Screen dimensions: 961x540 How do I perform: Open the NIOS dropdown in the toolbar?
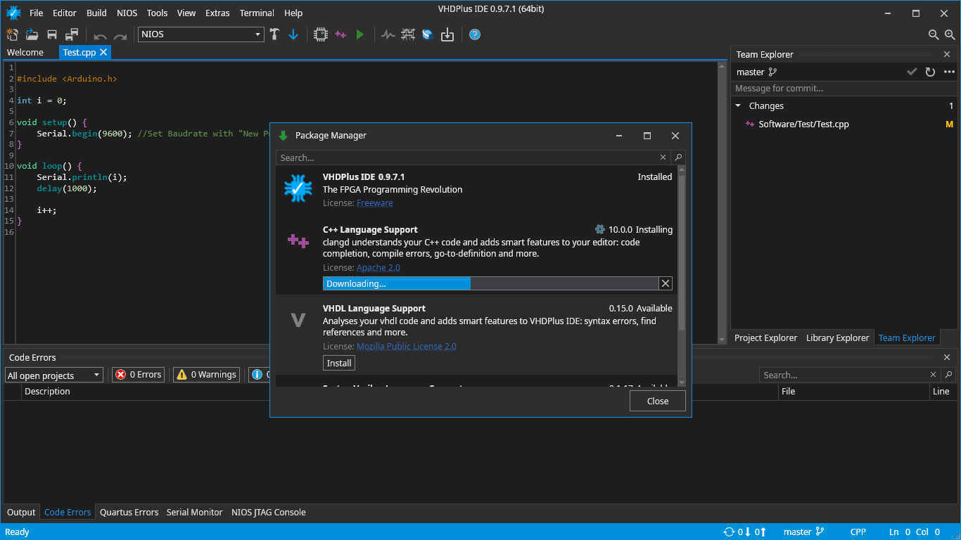(x=201, y=34)
